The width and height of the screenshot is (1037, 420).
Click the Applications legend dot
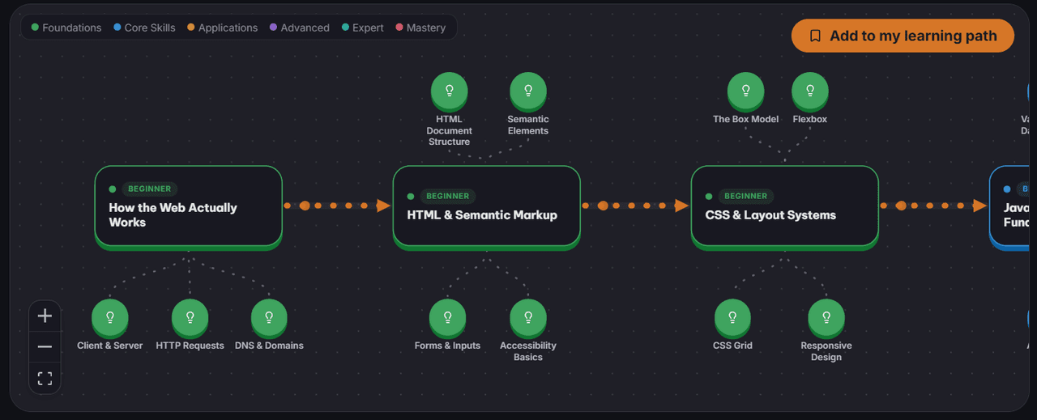(191, 28)
